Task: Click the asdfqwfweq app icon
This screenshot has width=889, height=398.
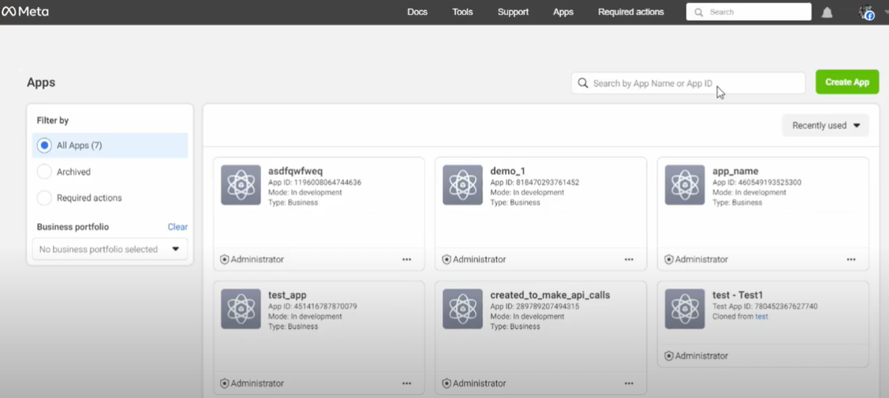Action: tap(241, 184)
